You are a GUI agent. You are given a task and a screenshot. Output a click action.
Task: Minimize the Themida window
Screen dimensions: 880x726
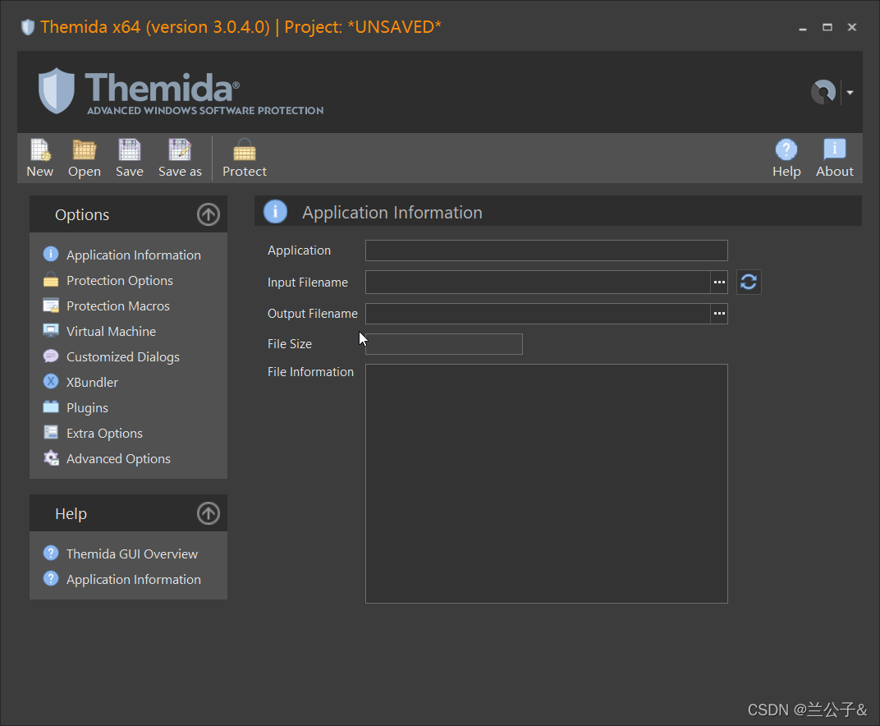(x=803, y=28)
